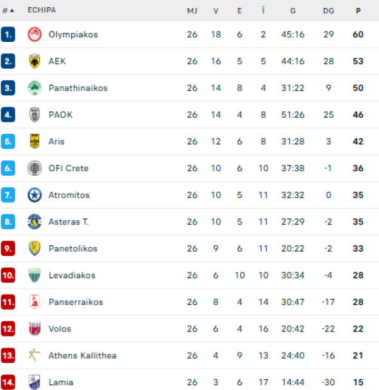Image resolution: width=379 pixels, height=390 pixels.
Task: Click the Atromitos blue star logo
Action: [35, 195]
